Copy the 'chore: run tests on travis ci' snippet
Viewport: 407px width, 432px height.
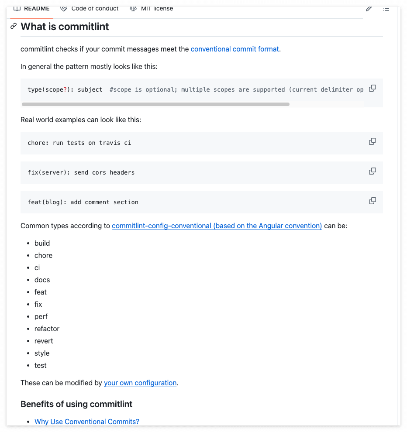[372, 141]
